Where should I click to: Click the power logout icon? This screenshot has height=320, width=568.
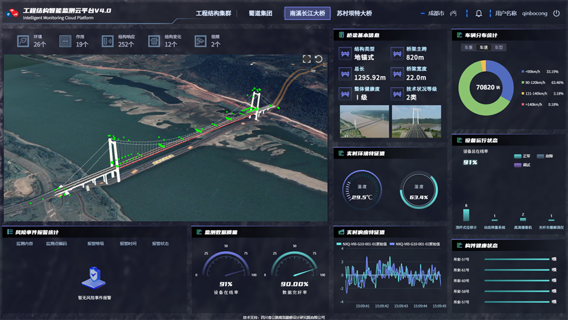[556, 13]
